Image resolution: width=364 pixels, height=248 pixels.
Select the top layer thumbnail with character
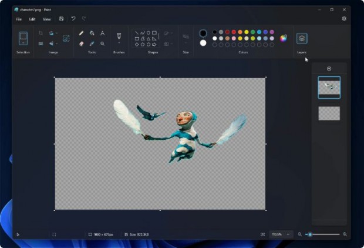click(329, 88)
